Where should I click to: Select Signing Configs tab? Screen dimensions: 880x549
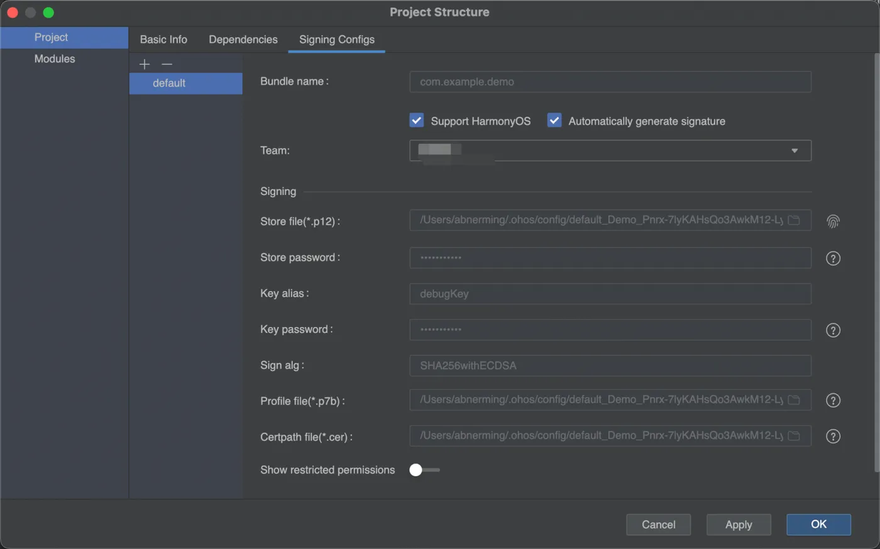[337, 40]
